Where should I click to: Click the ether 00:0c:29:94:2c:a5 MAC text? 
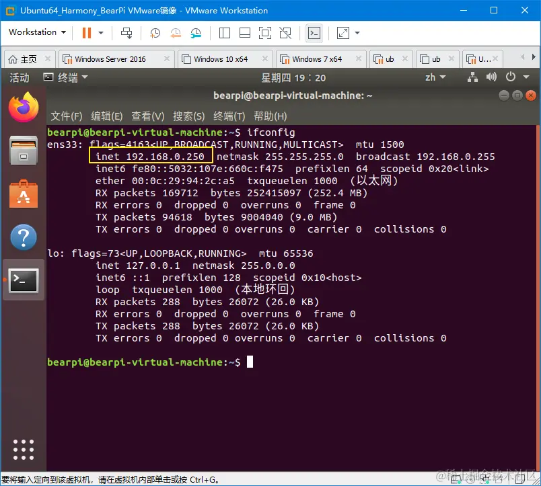tap(165, 181)
